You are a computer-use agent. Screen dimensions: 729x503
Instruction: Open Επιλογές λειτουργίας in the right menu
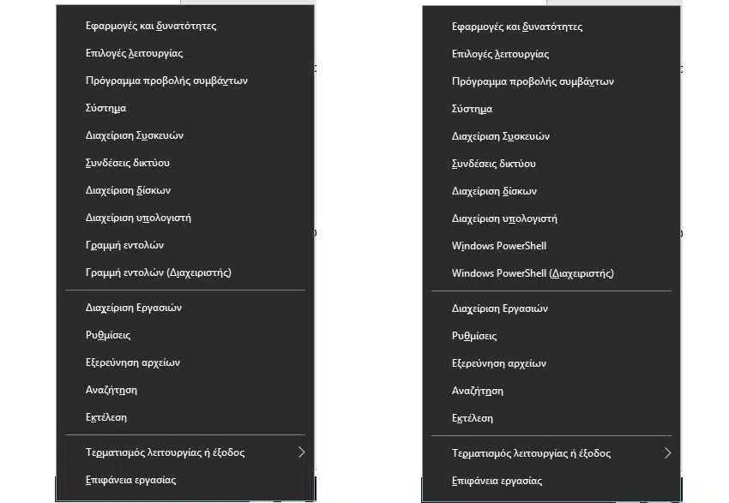[551, 54]
